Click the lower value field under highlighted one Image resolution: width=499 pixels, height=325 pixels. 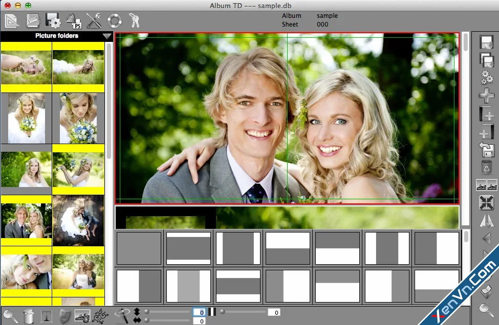point(199,321)
